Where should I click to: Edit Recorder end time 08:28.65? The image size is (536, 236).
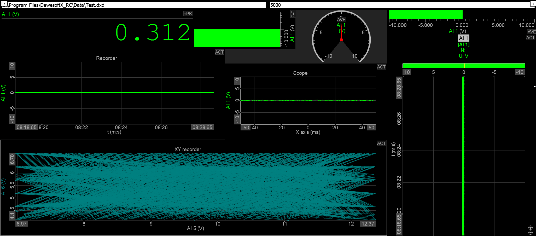(202, 127)
